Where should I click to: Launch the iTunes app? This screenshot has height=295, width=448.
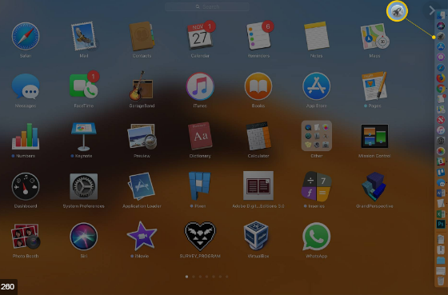point(200,86)
